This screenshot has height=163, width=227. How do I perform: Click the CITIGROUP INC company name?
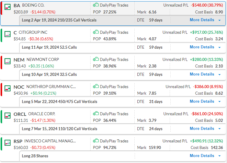click(x=33, y=32)
